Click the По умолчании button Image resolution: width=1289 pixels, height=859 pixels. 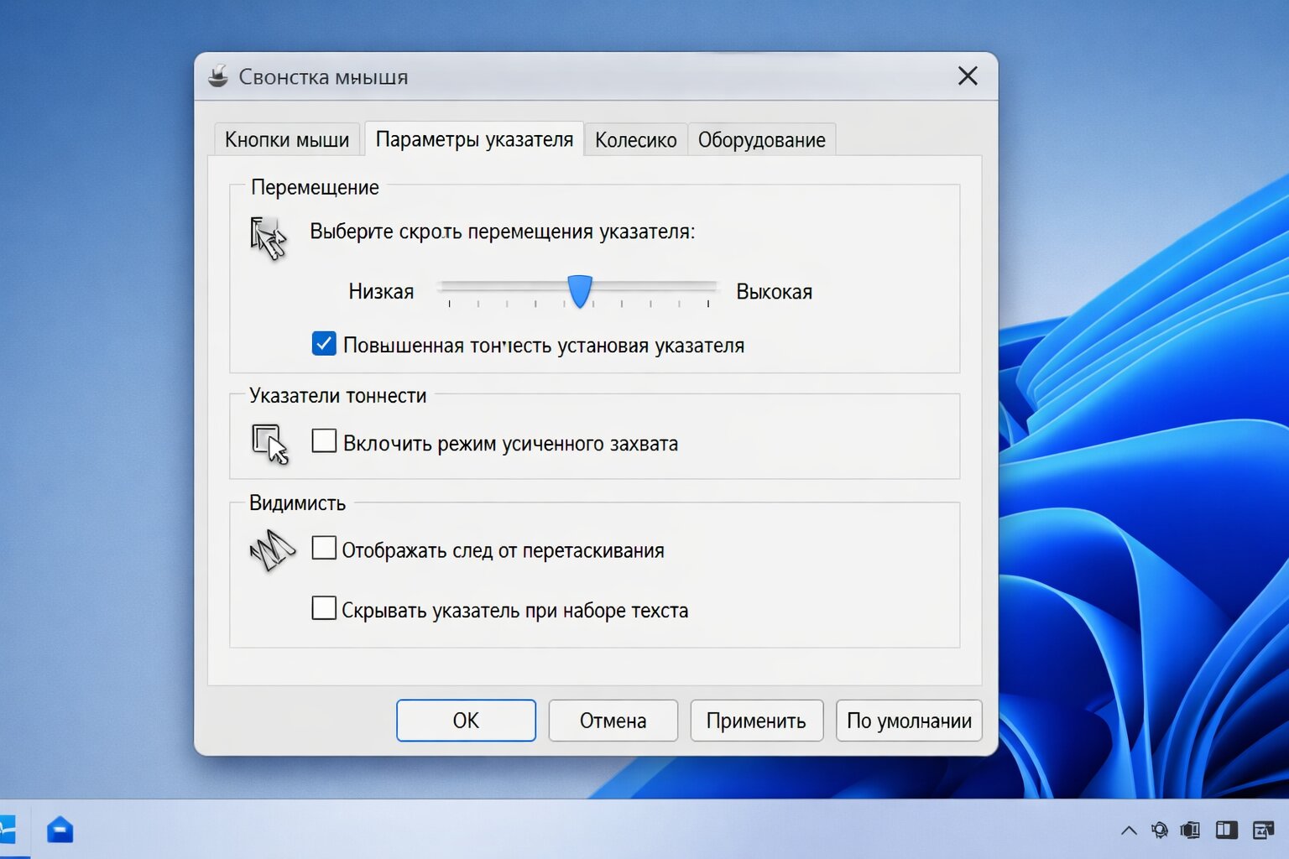coord(909,721)
